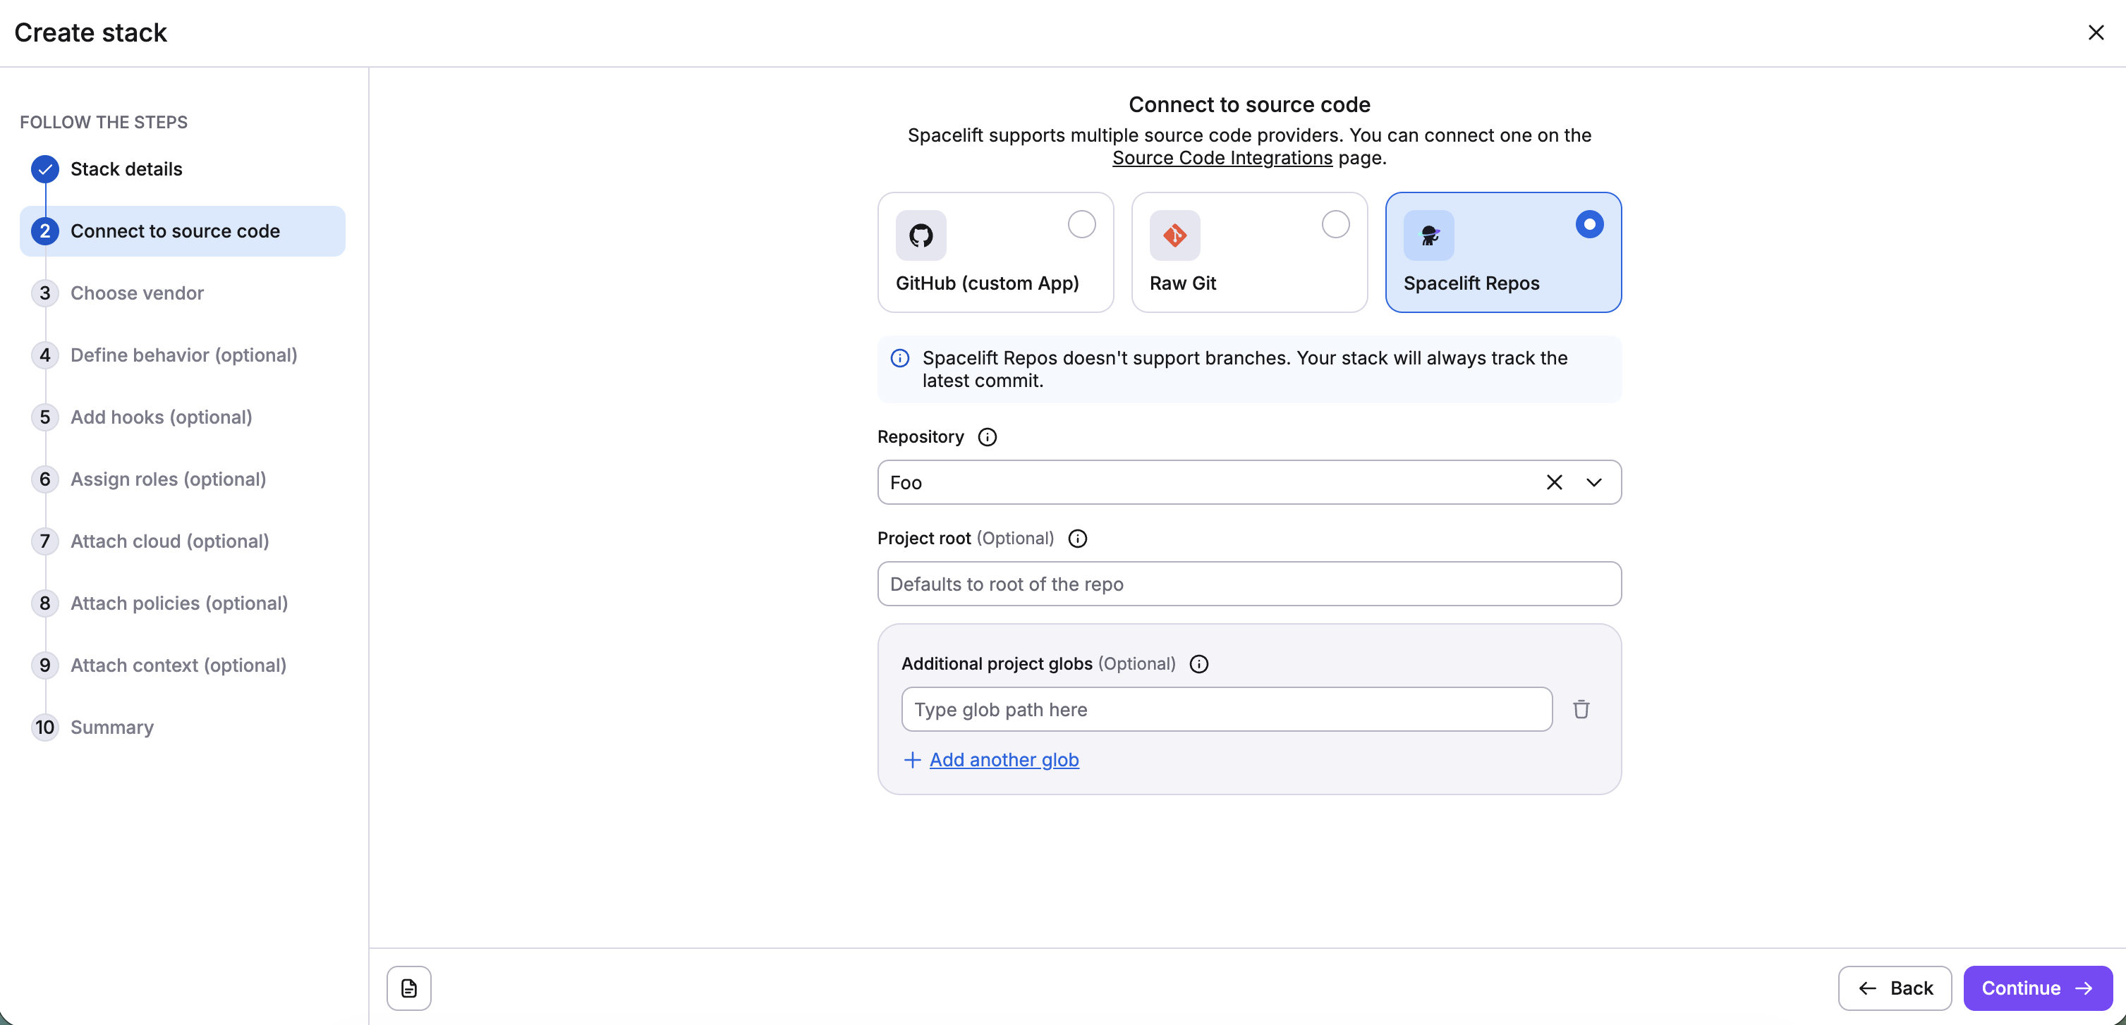Click the Raw Git icon
The height and width of the screenshot is (1025, 2126).
coord(1175,235)
